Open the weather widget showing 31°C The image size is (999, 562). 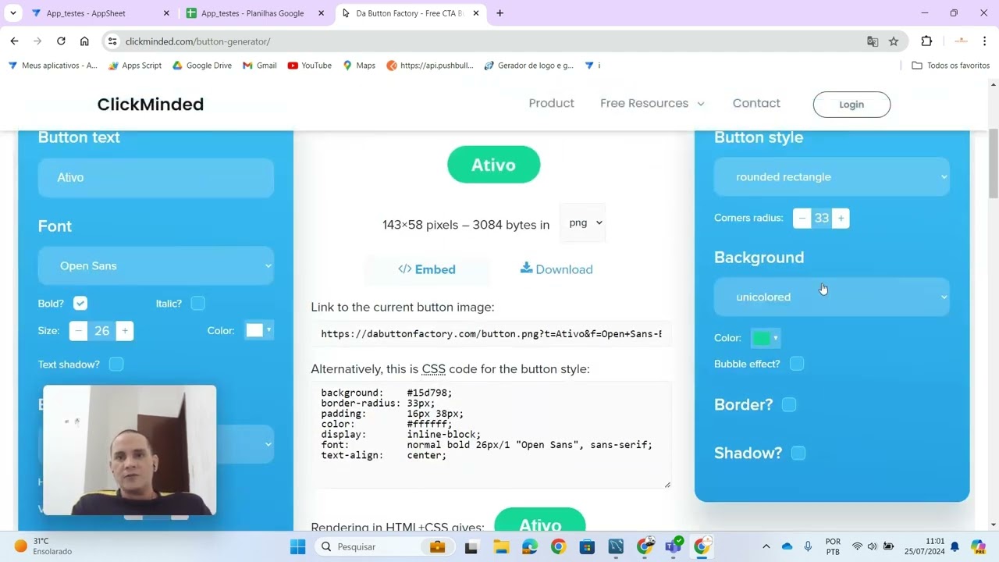[44, 546]
